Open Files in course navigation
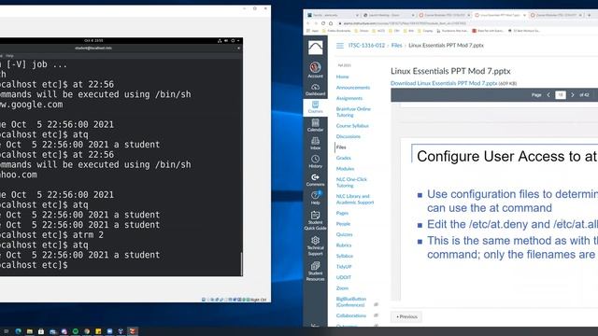 341,147
